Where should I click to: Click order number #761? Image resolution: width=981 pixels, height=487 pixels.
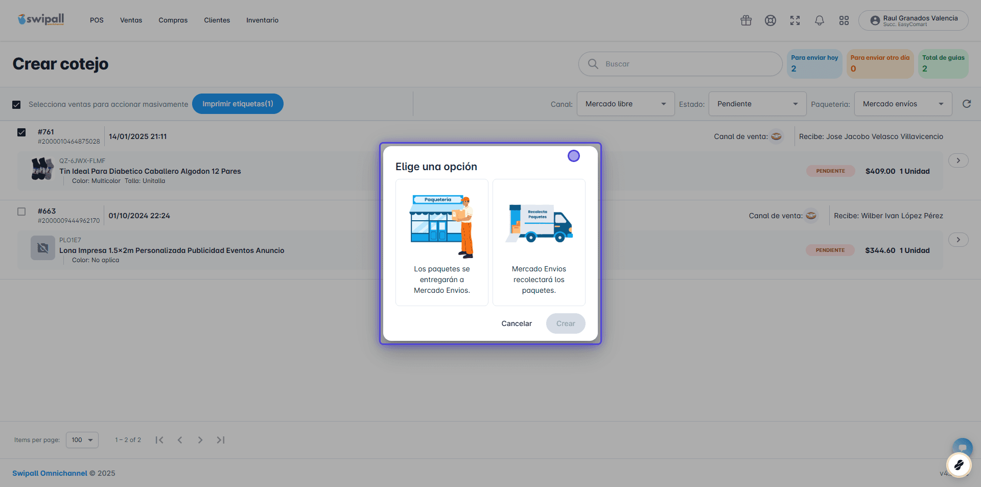tap(46, 132)
